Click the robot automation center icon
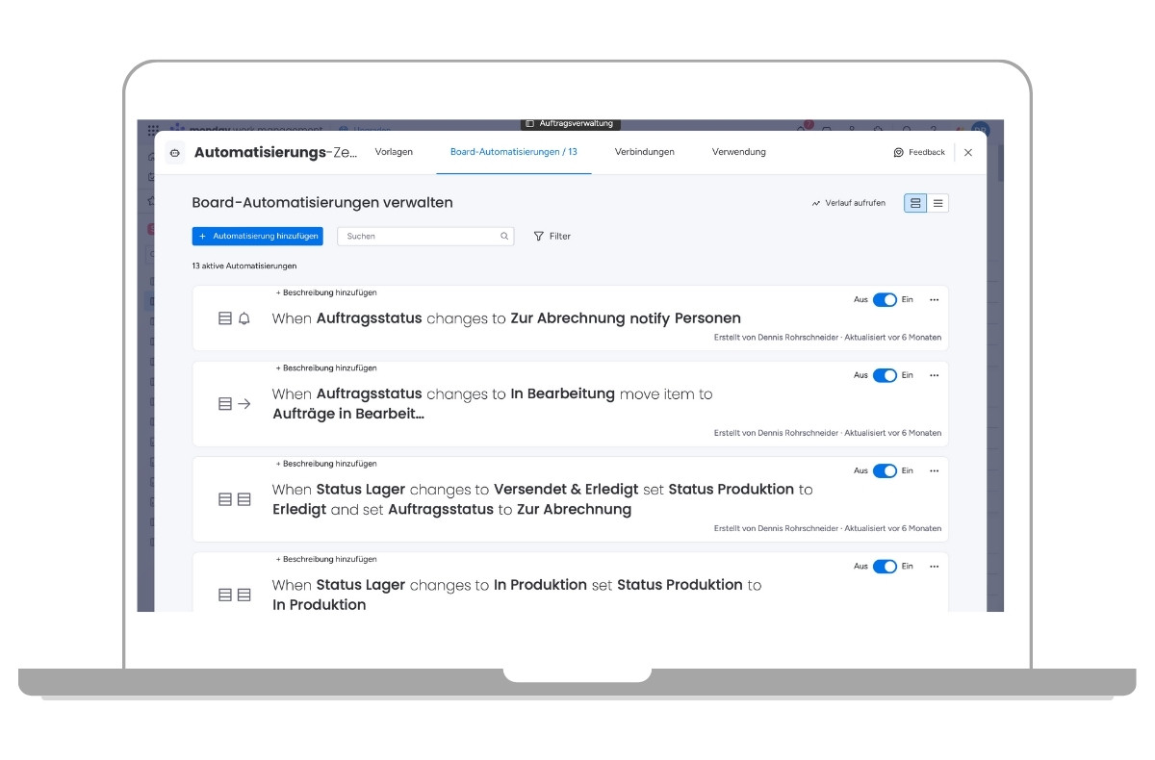This screenshot has height=760, width=1155. point(174,153)
